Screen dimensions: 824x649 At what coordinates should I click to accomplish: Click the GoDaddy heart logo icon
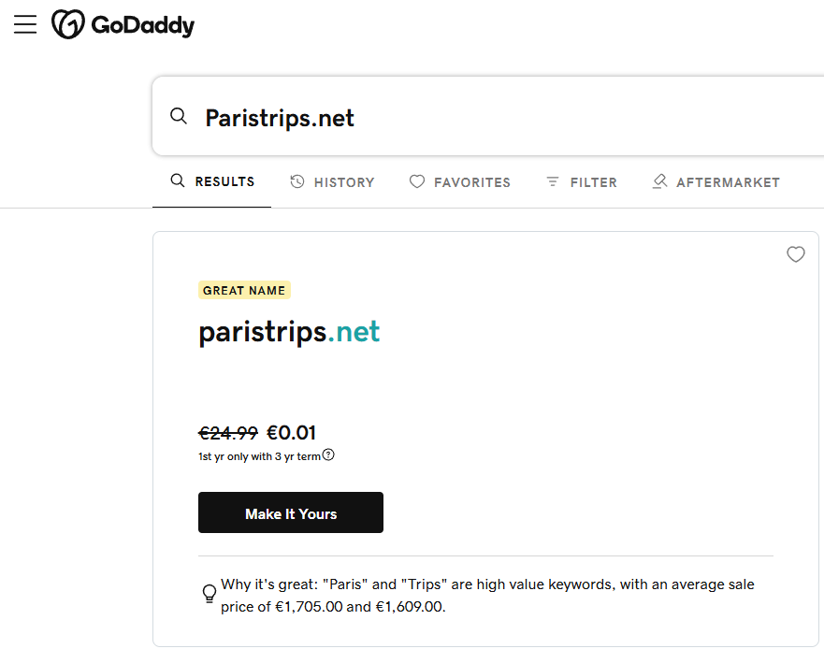[x=68, y=25]
